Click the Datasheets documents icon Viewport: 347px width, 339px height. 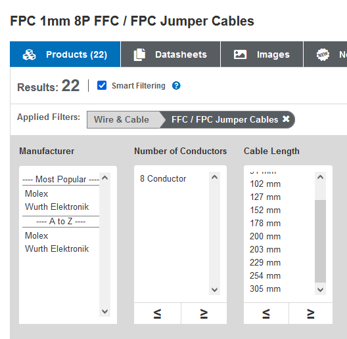pos(139,54)
